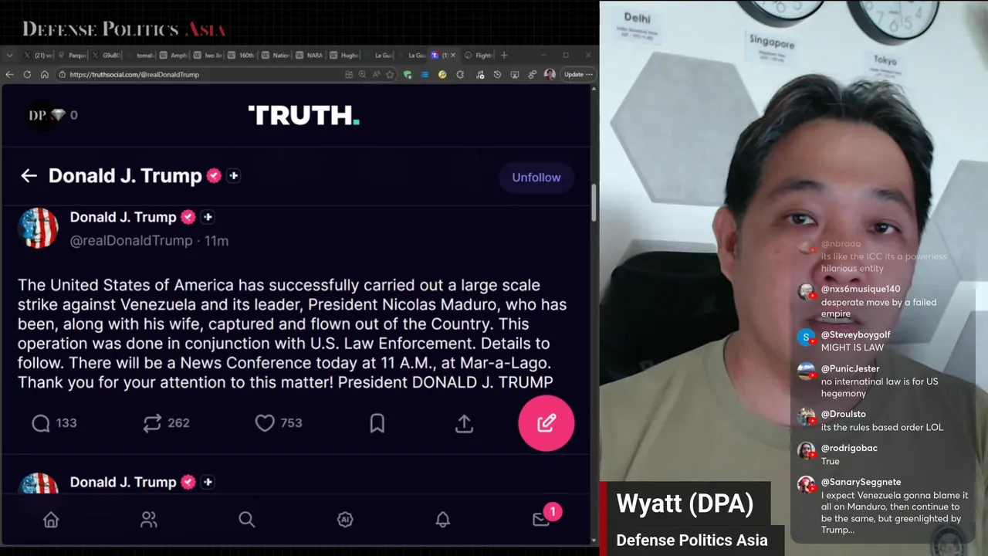
Task: Open Trump's avatar on the first post
Action: (38, 228)
